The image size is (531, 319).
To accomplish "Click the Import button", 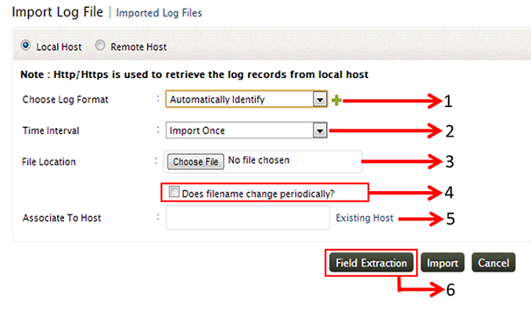I will pos(443,264).
